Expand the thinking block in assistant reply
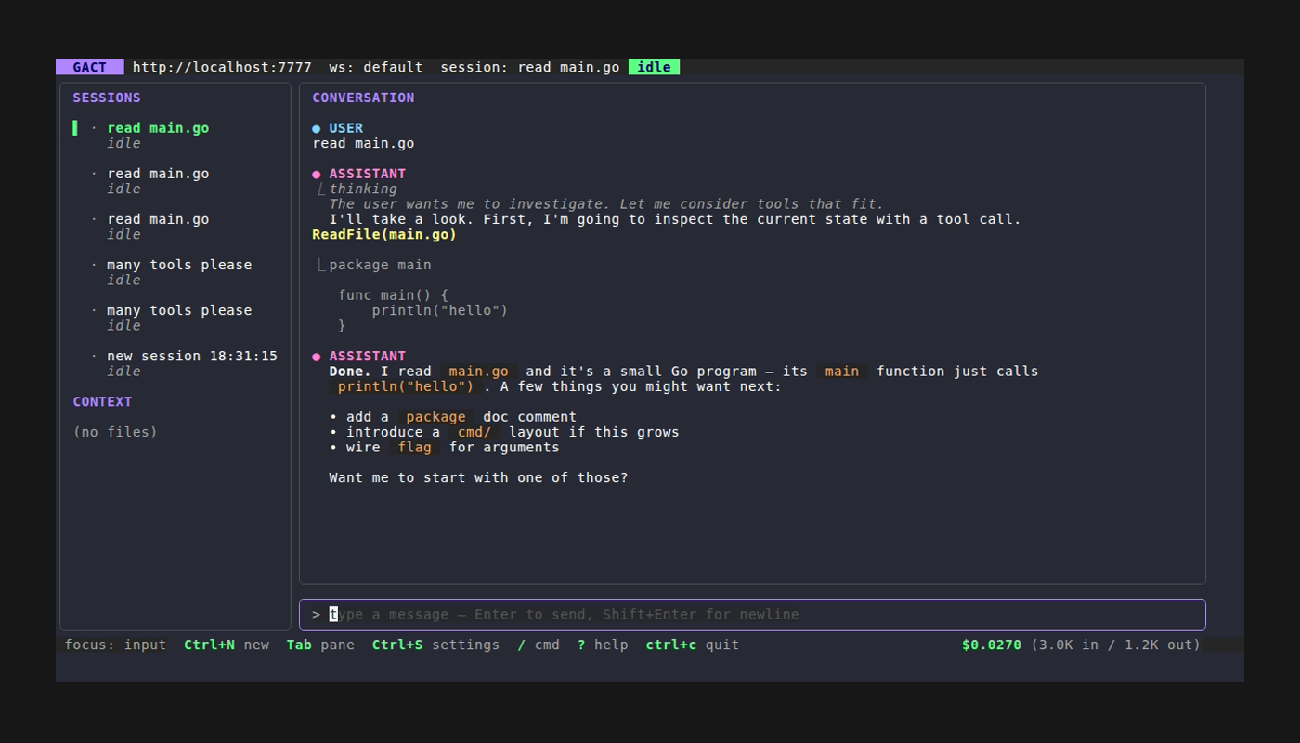Viewport: 1300px width, 743px height. point(363,189)
